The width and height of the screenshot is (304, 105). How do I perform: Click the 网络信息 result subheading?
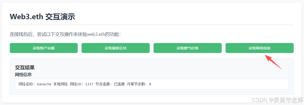point(23,75)
